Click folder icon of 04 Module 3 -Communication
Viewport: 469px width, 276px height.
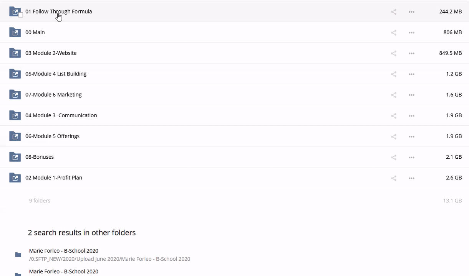(x=15, y=115)
